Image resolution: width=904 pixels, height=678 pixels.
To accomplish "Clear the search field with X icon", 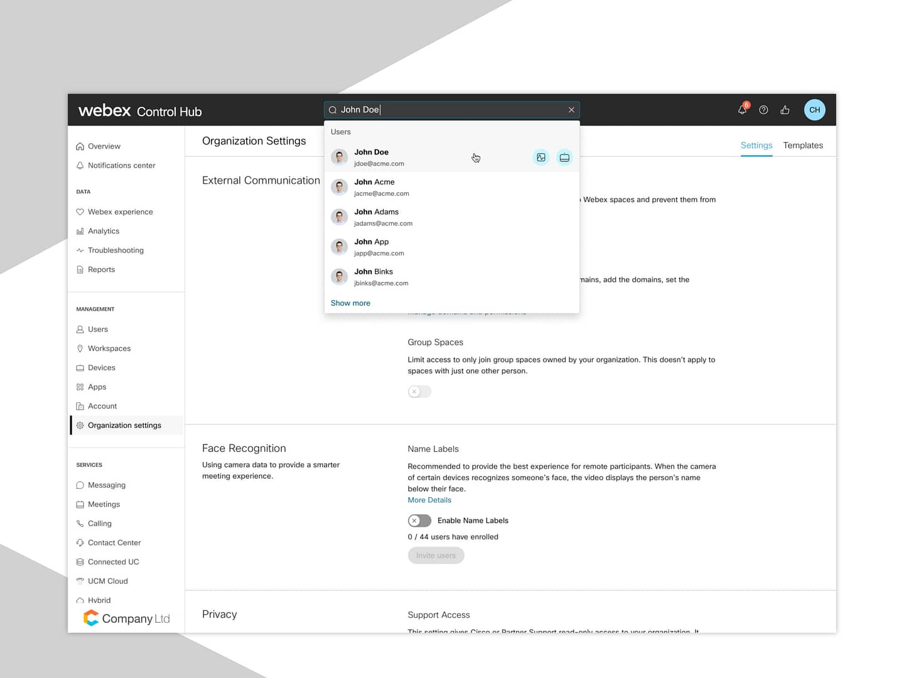I will point(571,110).
